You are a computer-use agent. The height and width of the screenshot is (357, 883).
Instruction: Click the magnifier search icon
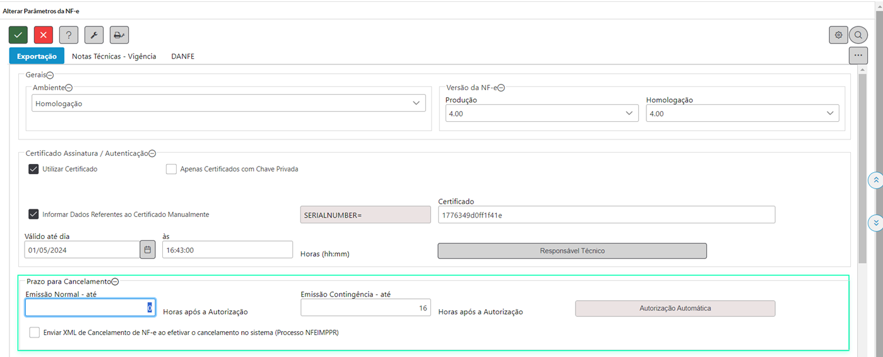pos(858,35)
